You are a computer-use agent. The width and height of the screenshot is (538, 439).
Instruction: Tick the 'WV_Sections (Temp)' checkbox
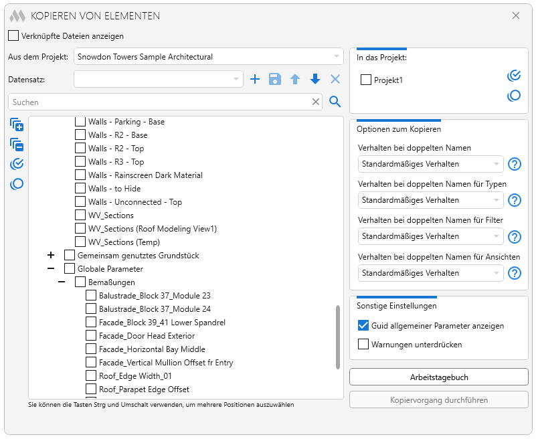(x=80, y=242)
